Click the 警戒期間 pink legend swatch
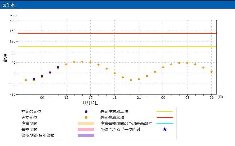 coord(86,129)
